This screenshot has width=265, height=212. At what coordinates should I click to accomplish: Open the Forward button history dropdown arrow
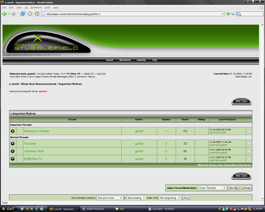pyautogui.click(x=18, y=14)
